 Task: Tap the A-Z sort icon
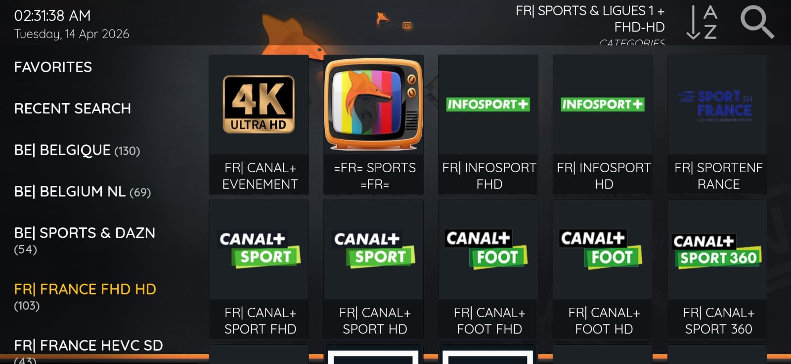click(x=702, y=22)
